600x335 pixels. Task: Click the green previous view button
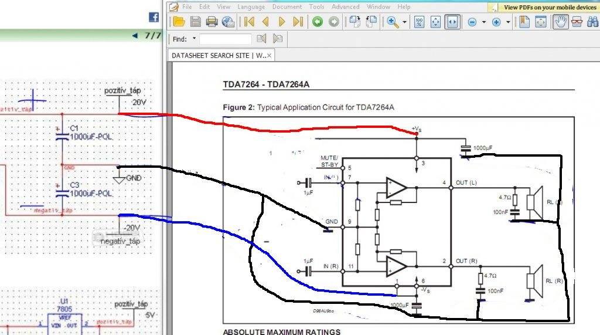[317, 22]
